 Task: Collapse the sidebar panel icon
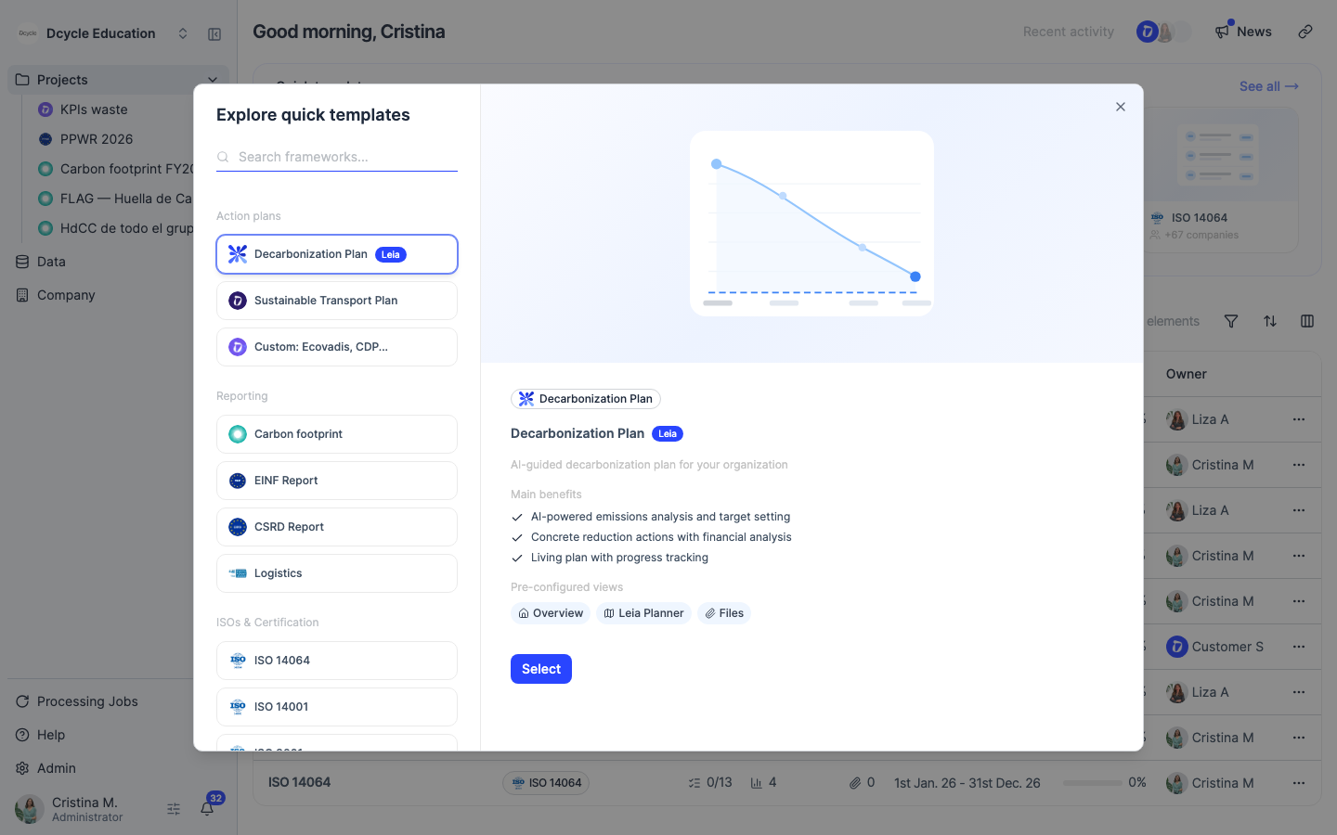[x=214, y=33]
